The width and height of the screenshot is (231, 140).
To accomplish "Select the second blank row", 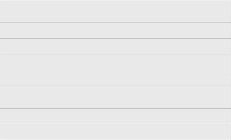I will click(x=115, y=30).
